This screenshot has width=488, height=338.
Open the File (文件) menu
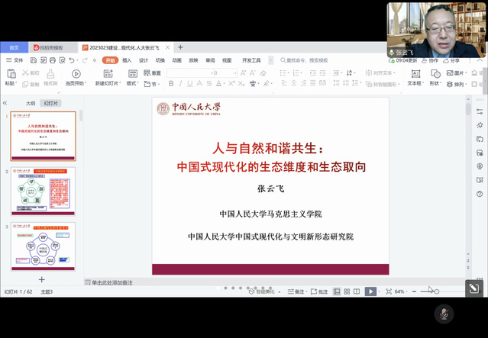click(15, 60)
